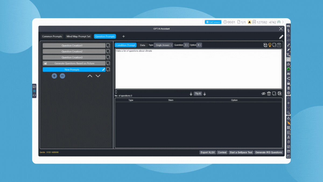Screen dimensions: 323x182
Task: Select the pointer cursor tool on sidebar
Action: point(289,31)
